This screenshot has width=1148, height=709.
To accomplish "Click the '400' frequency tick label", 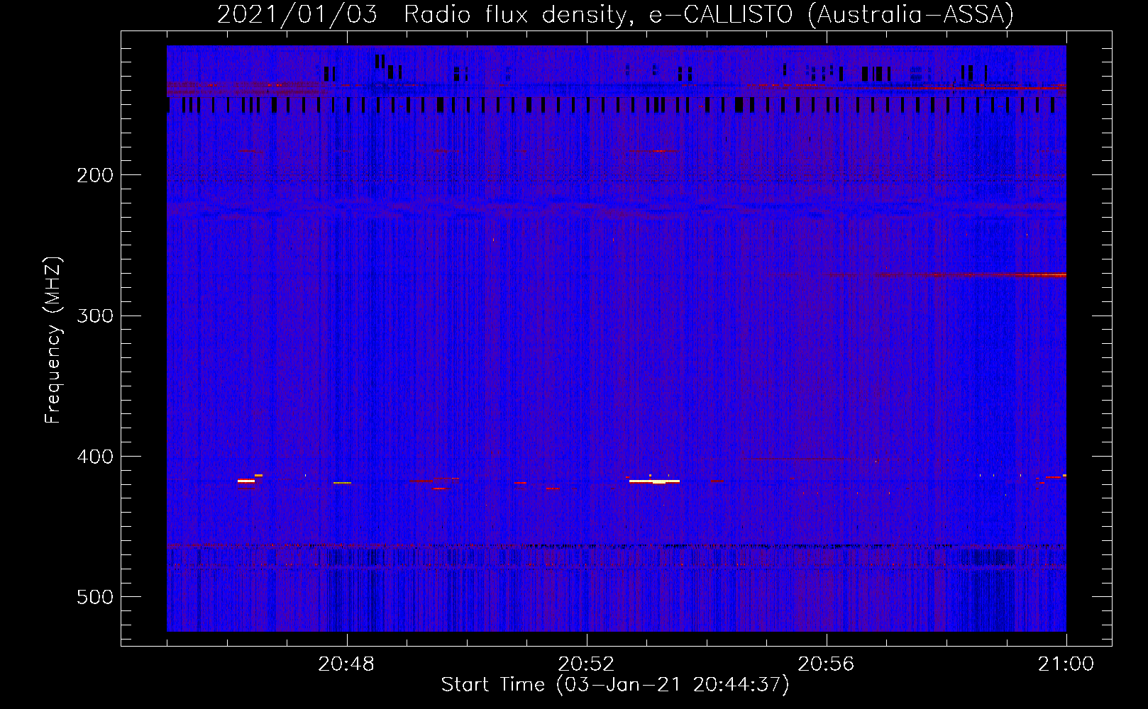I will click(95, 457).
